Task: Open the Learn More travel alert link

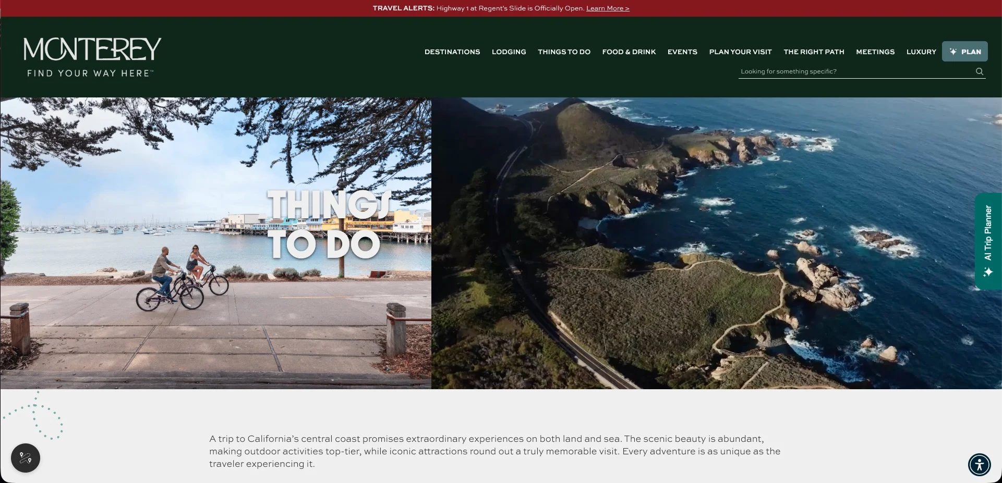Action: (607, 8)
